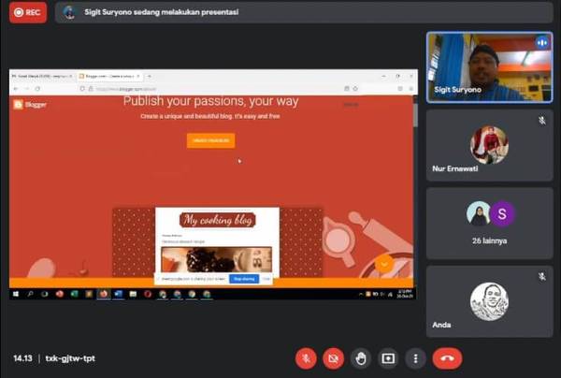Click the browser reload icon
Screen dimensions: 561x378
(x=37, y=88)
